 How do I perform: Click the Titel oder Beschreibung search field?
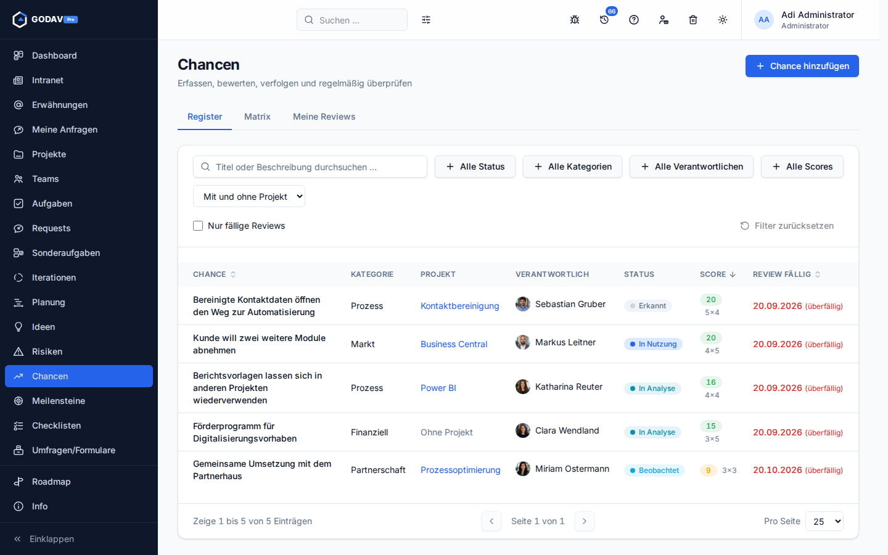(x=310, y=166)
